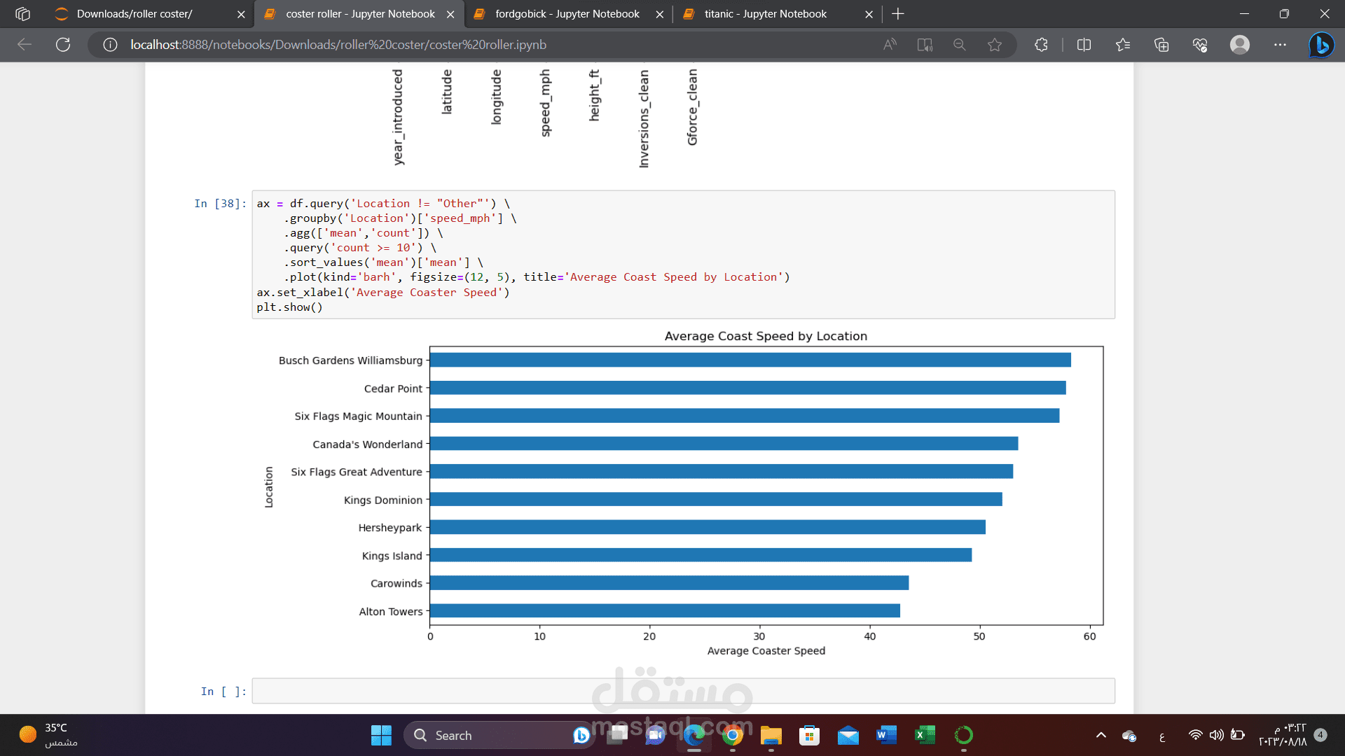This screenshot has height=756, width=1345.
Task: Open the Bing Copilot sidebar button
Action: 1322,45
